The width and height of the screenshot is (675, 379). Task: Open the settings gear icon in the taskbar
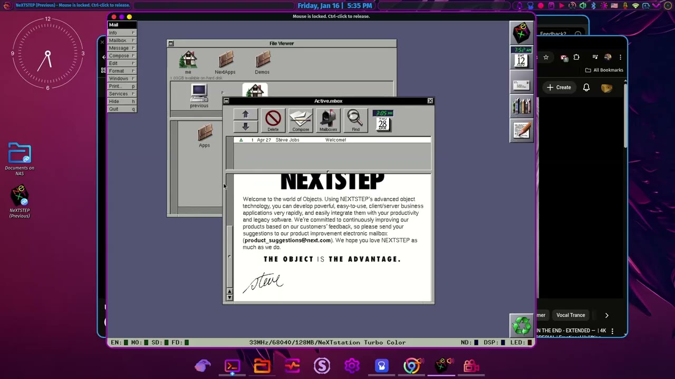click(x=352, y=366)
